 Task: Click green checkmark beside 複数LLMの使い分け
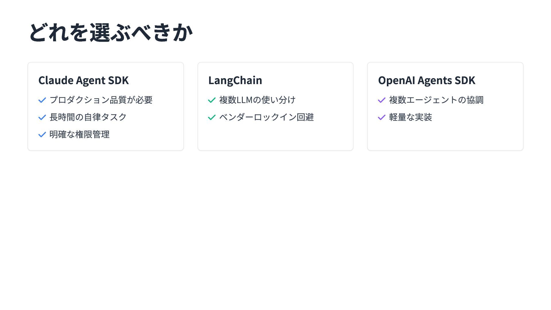[212, 100]
